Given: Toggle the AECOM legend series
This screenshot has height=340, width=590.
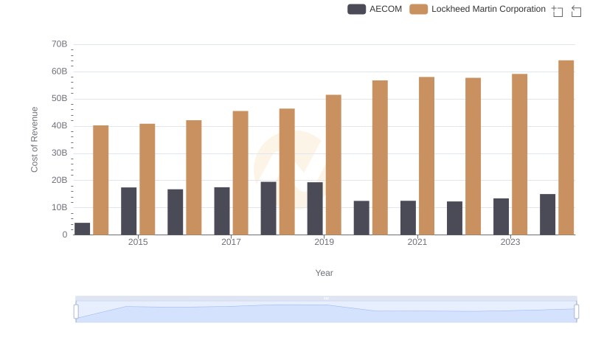Looking at the screenshot, I should (375, 9).
